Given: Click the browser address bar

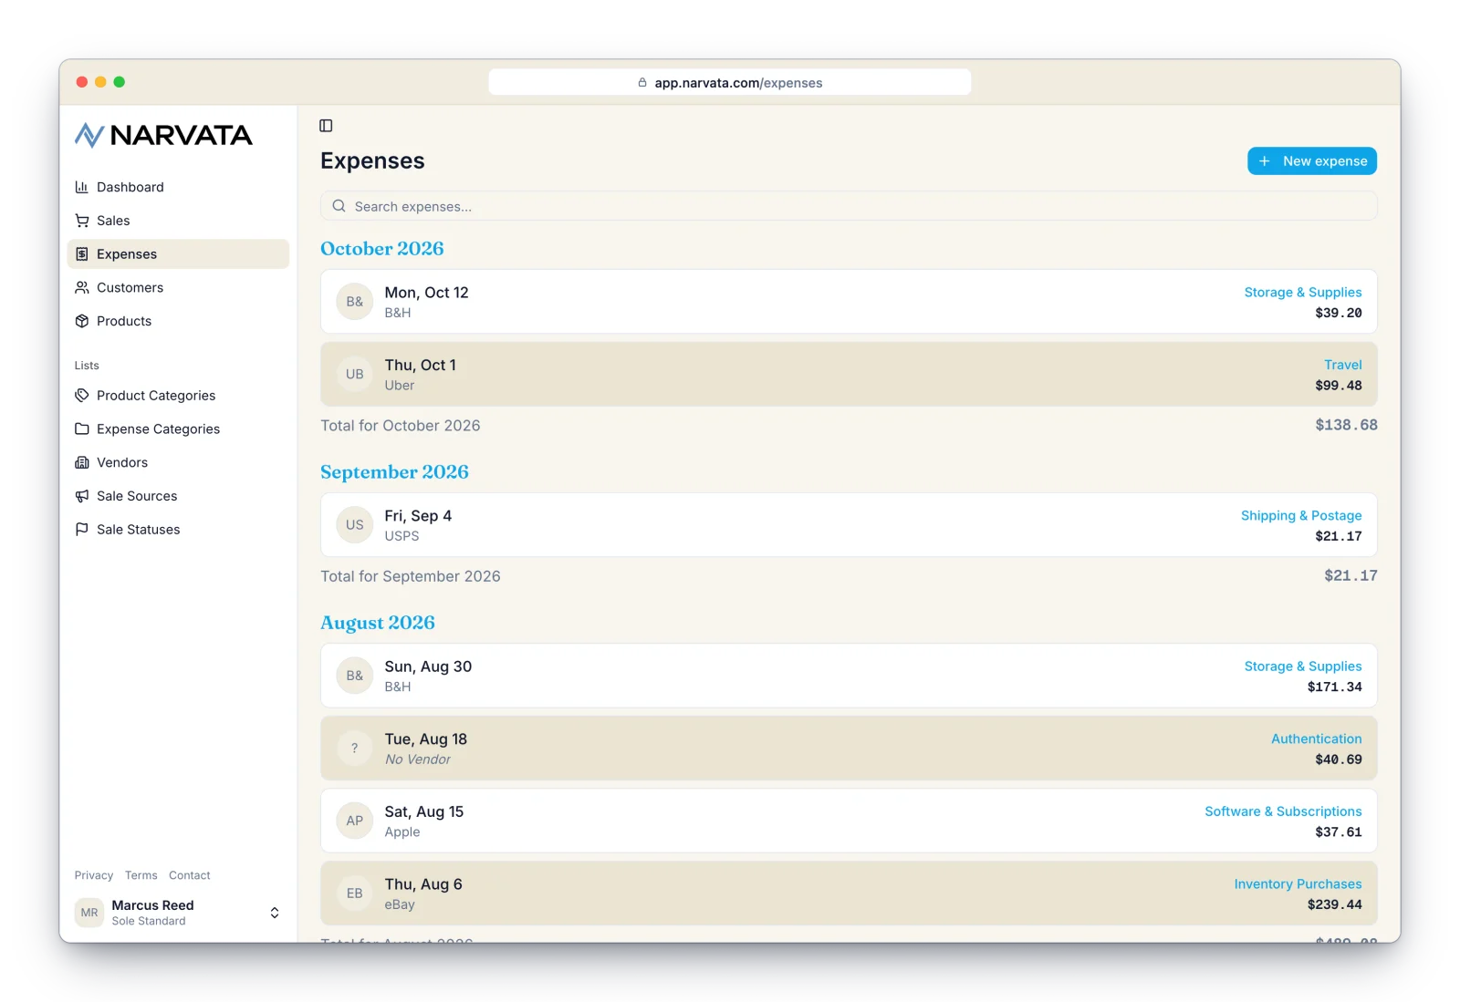Looking at the screenshot, I should [x=730, y=82].
